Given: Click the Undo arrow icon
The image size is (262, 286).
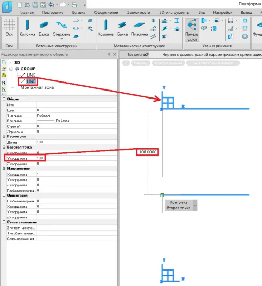Looking at the screenshot, I should point(51,5).
